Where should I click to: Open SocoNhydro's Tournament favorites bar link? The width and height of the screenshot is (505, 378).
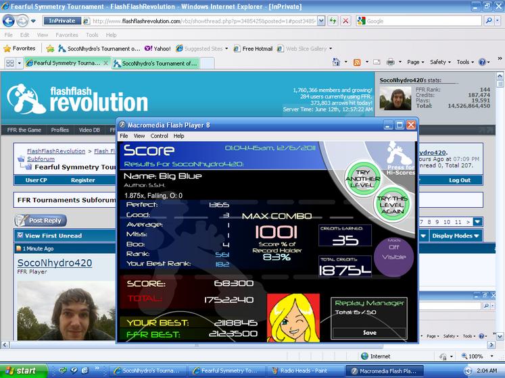point(99,49)
